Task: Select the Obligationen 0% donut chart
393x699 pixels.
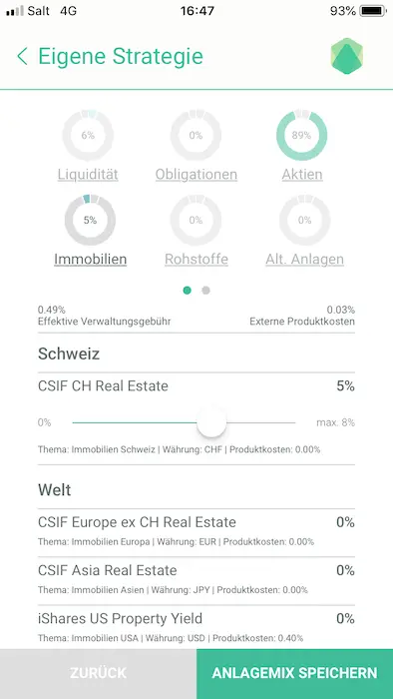Action: click(x=196, y=135)
